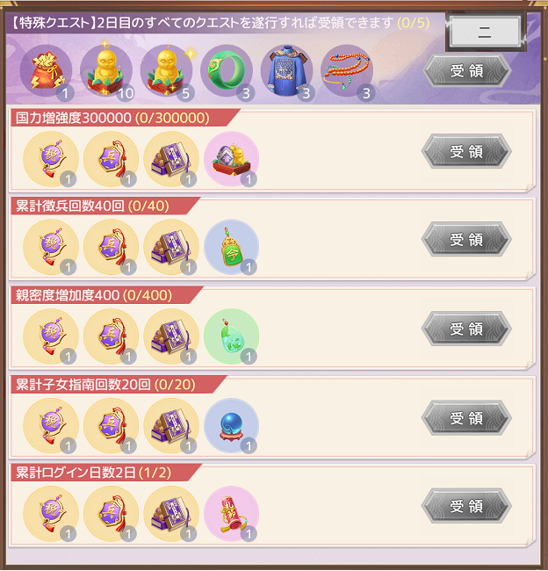
Task: Tap the purple 税 charm in 国力増強度 row
Action: pyautogui.click(x=51, y=159)
